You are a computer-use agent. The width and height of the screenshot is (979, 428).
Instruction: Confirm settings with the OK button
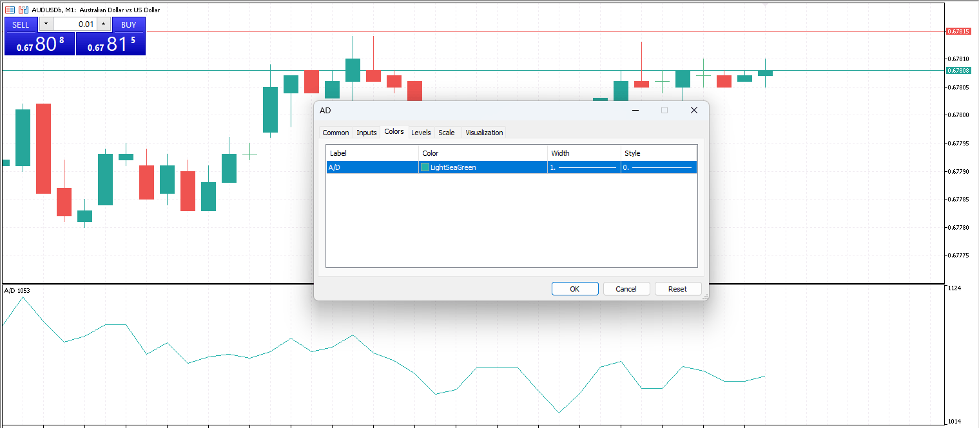(x=575, y=289)
